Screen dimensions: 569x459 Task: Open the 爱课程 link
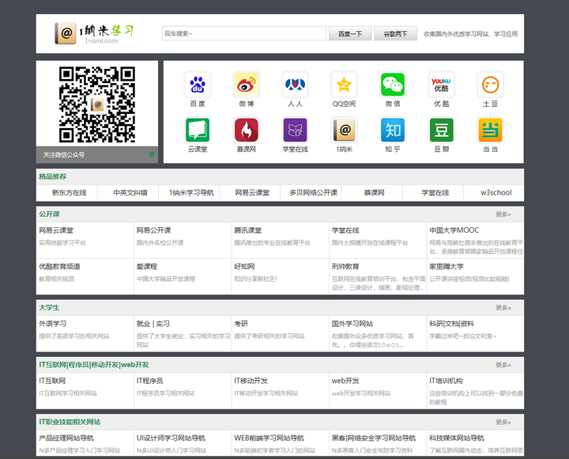tap(147, 267)
